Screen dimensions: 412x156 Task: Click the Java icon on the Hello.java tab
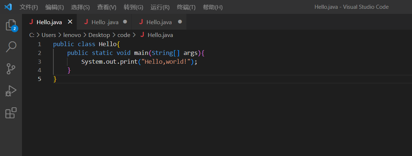tap(31, 22)
